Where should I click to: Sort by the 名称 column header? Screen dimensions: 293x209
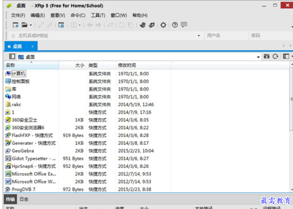click(31, 65)
